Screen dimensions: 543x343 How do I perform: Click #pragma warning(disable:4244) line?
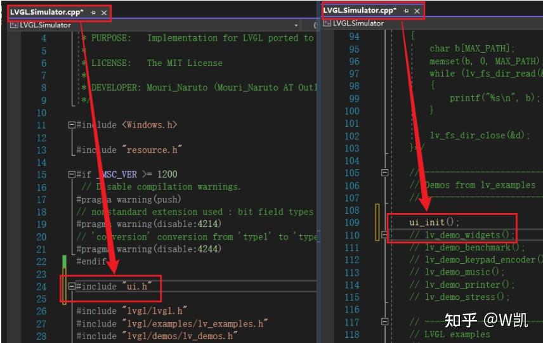click(x=149, y=249)
